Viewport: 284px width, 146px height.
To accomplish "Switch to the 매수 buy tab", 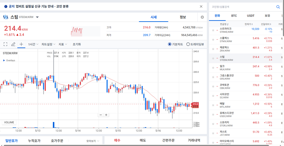I will coord(118,140).
